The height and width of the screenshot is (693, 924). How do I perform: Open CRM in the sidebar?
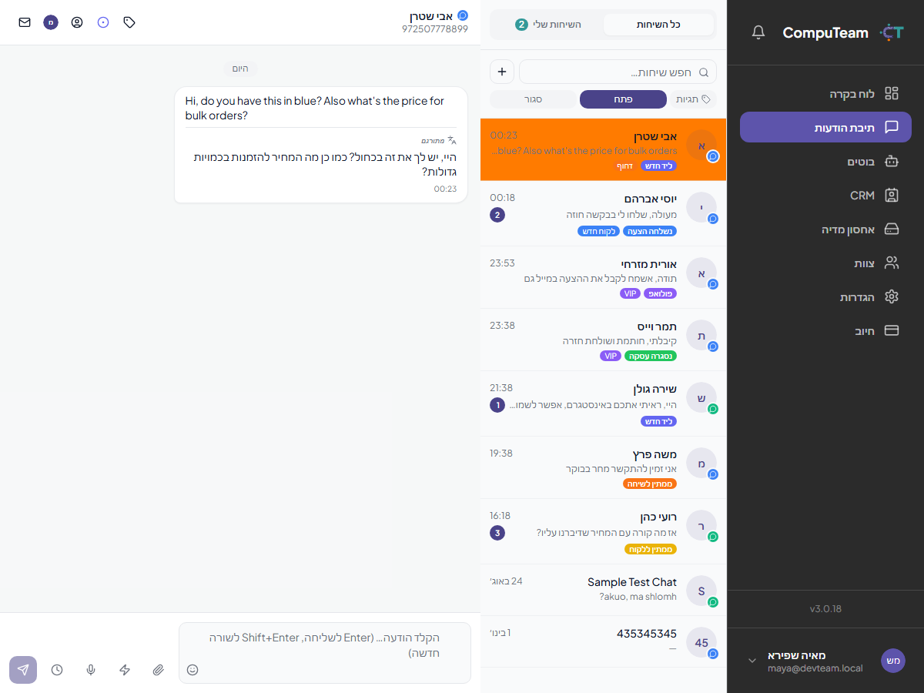tap(825, 196)
